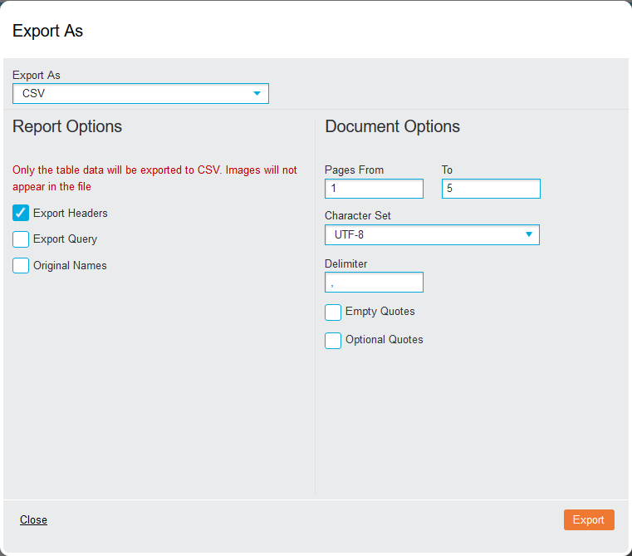Click the Empty Quotes label text
This screenshot has height=556, width=632.
click(380, 312)
